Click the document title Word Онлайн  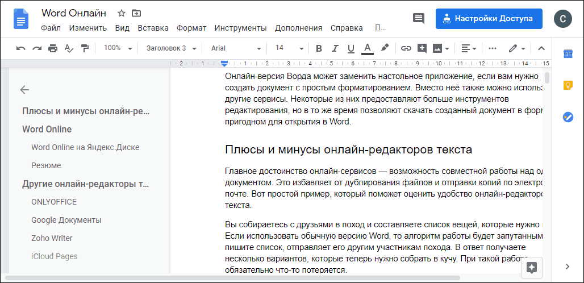[x=74, y=13]
